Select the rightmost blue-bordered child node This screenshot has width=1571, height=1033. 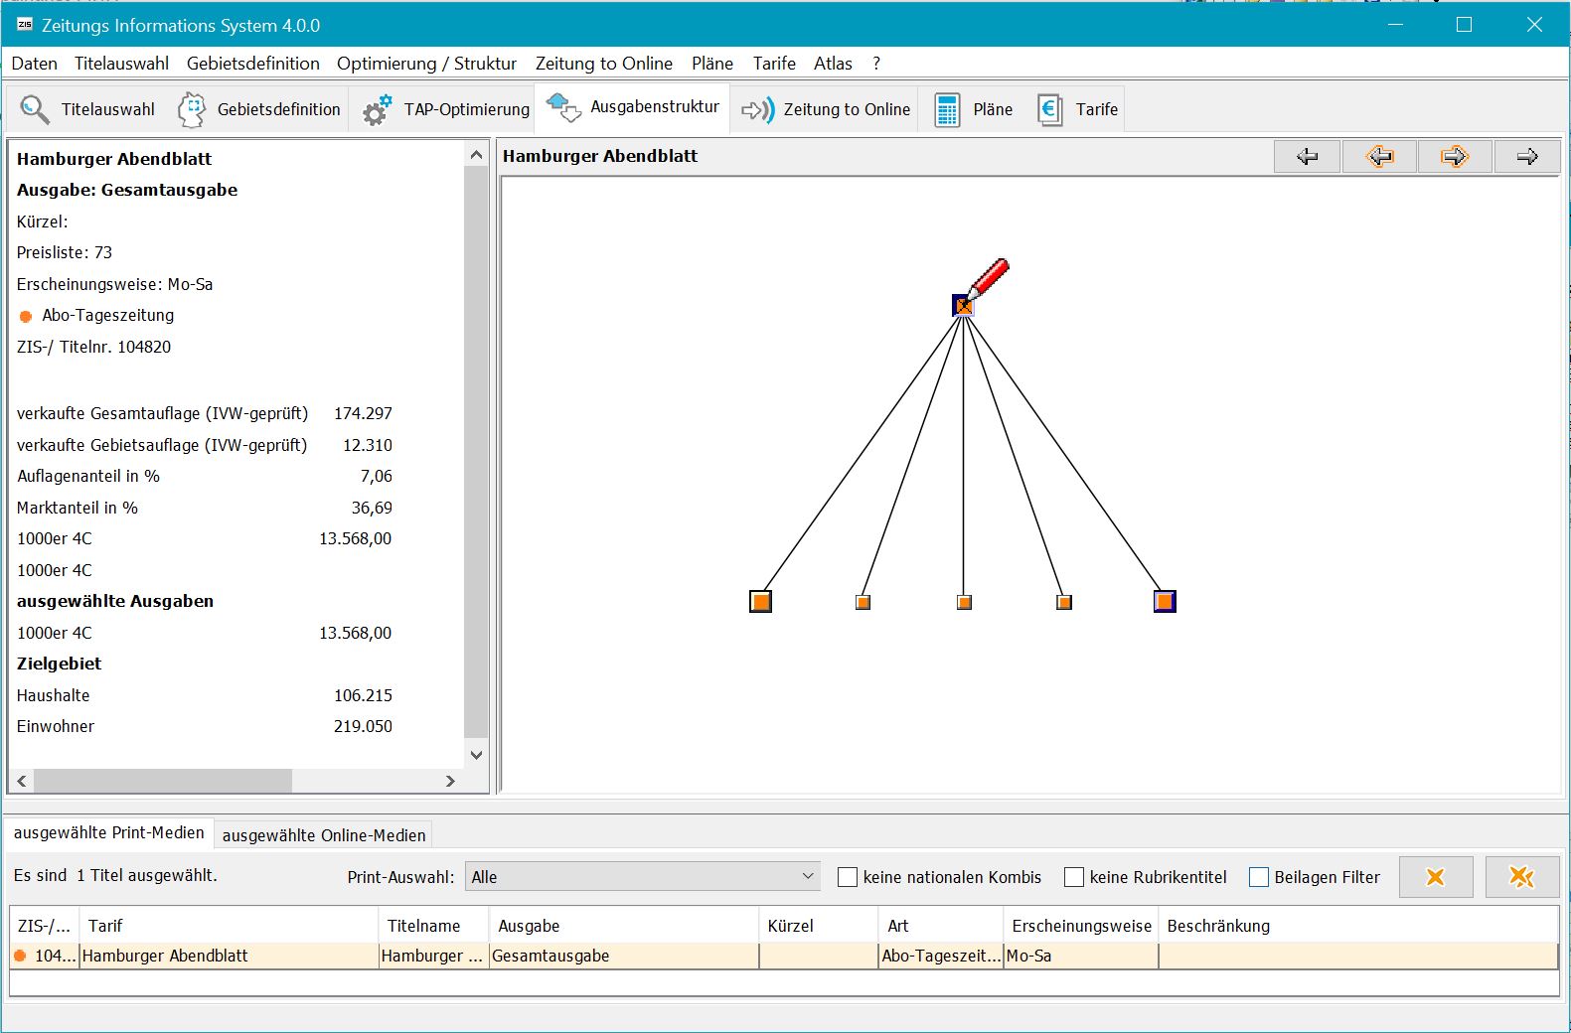click(x=1165, y=601)
